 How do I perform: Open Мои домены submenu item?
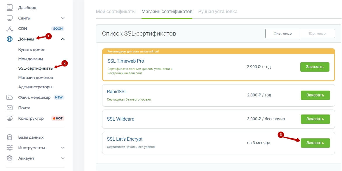31,59
